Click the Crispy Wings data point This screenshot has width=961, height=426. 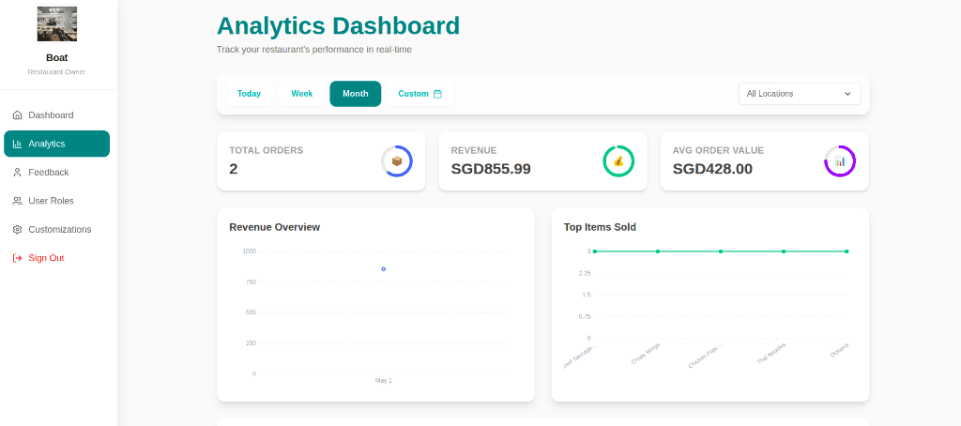coord(658,251)
